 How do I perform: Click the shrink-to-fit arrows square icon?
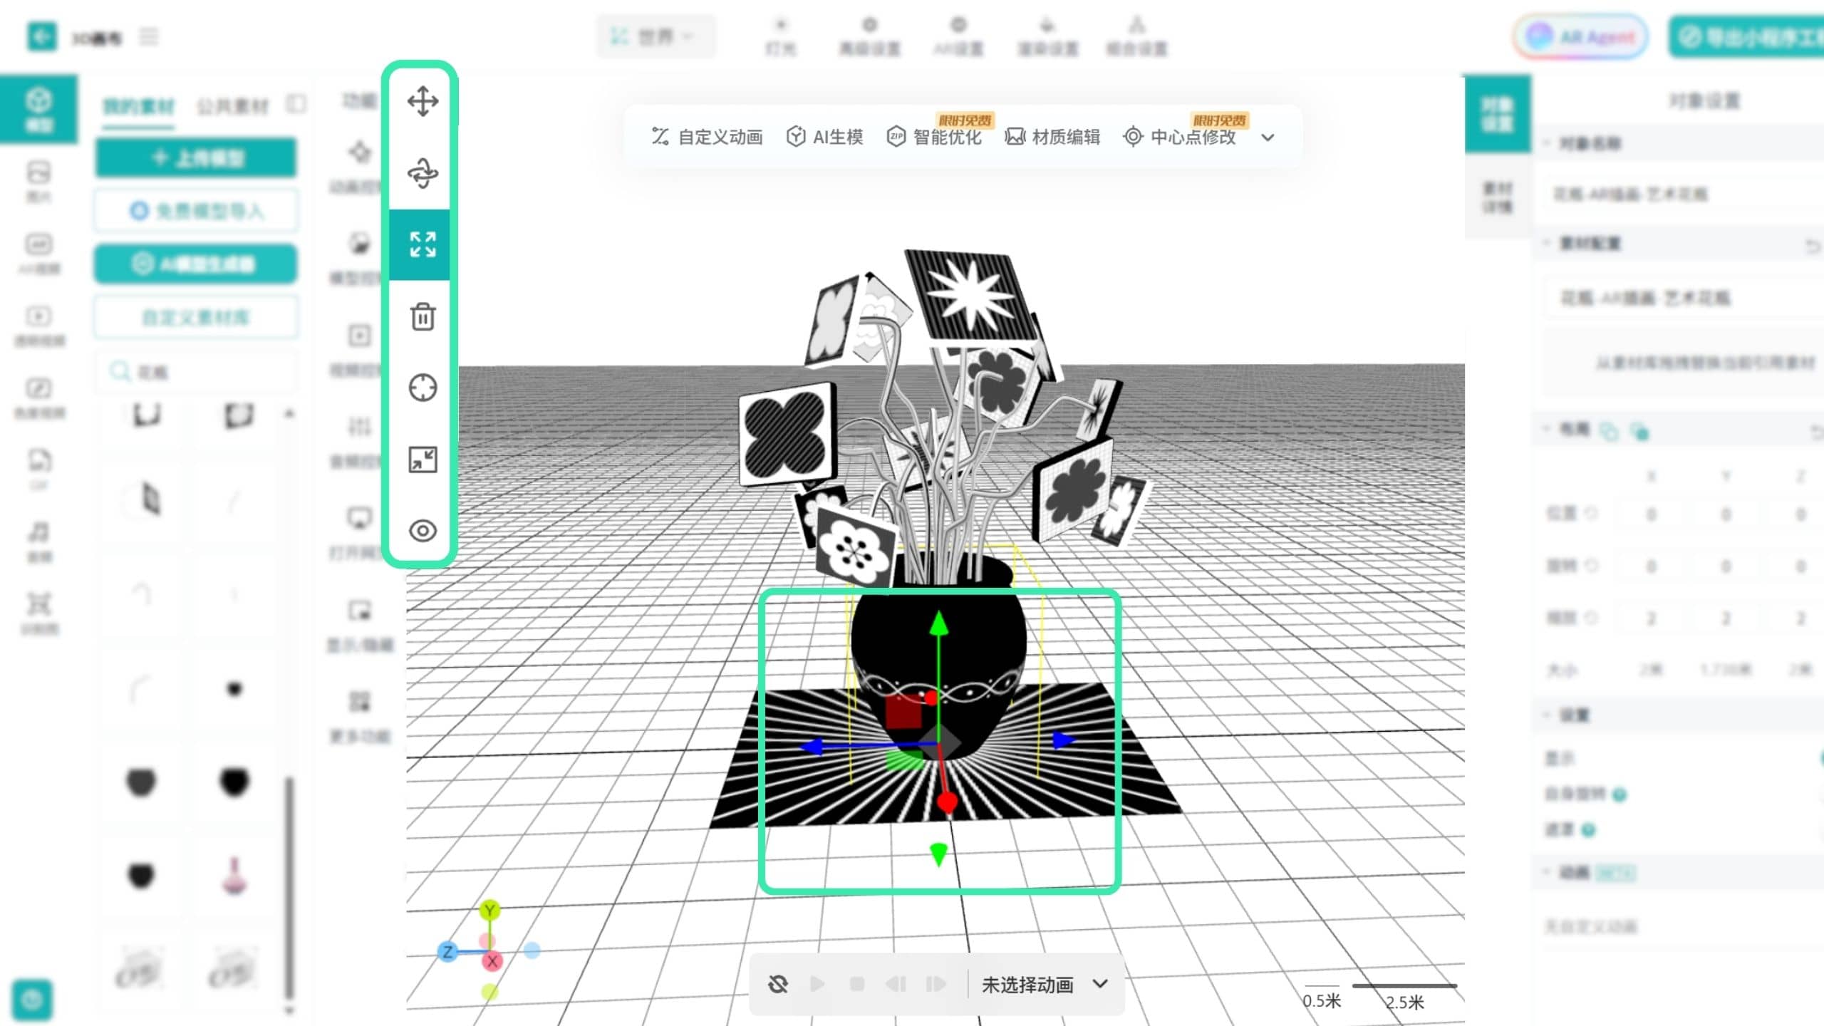423,460
